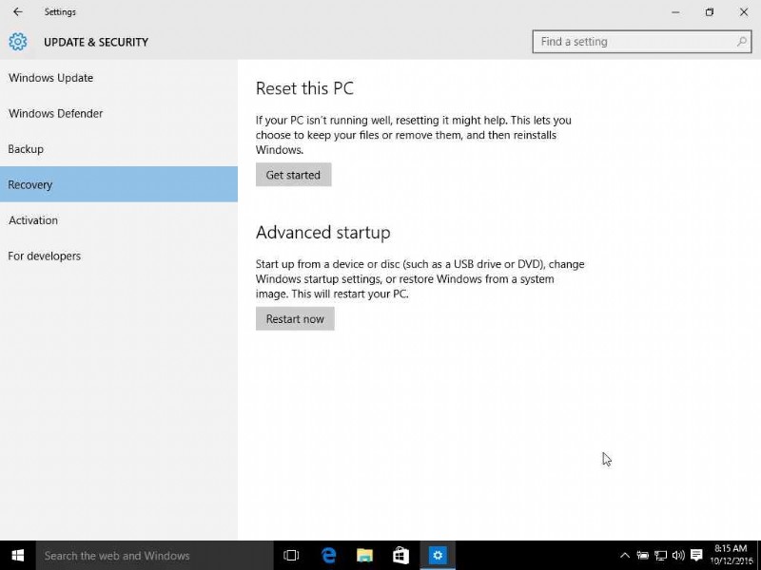This screenshot has width=761, height=570.
Task: Click the Settings gear icon beside Update & Security
Action: pyautogui.click(x=17, y=42)
